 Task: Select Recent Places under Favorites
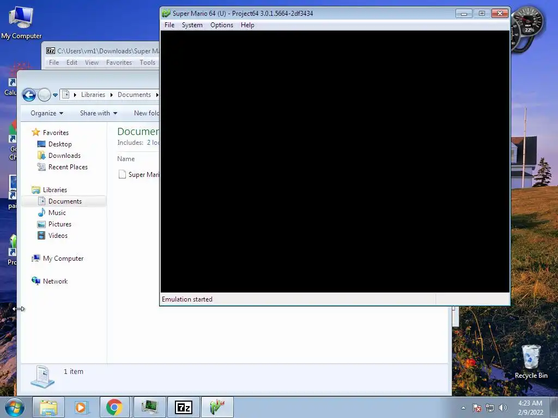click(68, 167)
